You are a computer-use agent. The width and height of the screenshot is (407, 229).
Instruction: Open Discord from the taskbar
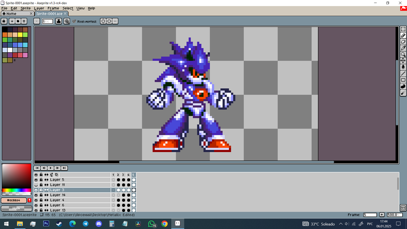(x=99, y=224)
